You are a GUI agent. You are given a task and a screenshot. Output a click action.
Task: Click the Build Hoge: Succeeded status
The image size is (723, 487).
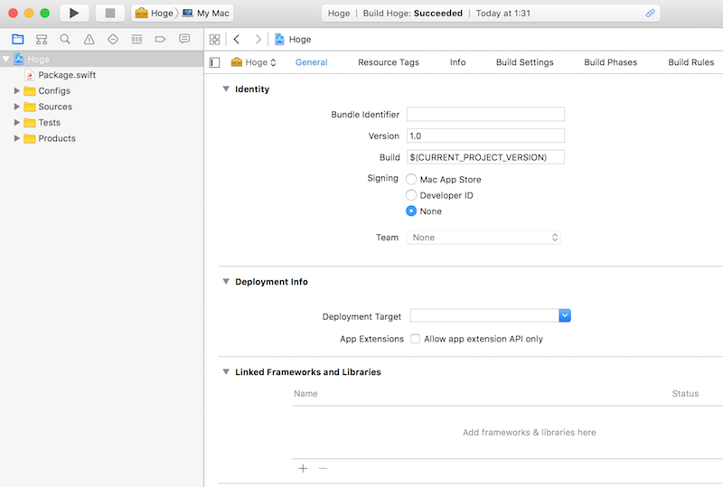[413, 13]
